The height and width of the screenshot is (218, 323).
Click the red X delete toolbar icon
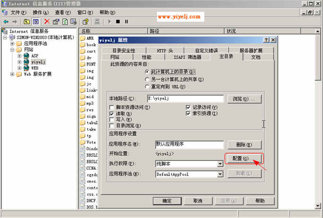47,22
